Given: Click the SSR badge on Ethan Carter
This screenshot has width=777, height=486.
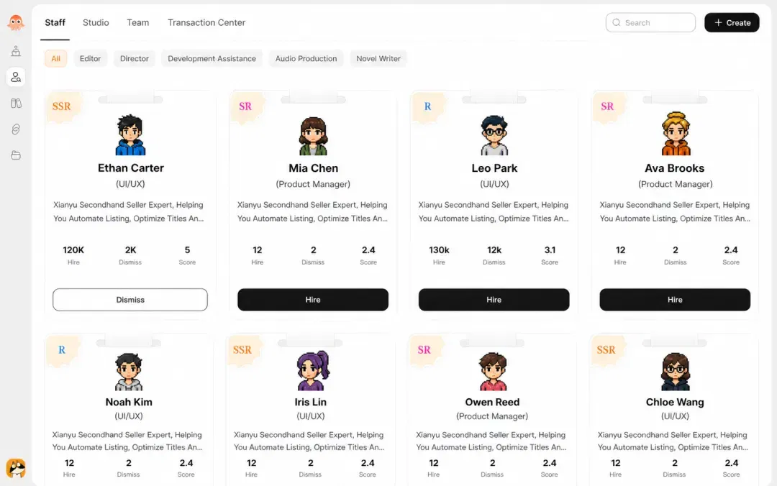Looking at the screenshot, I should (61, 106).
